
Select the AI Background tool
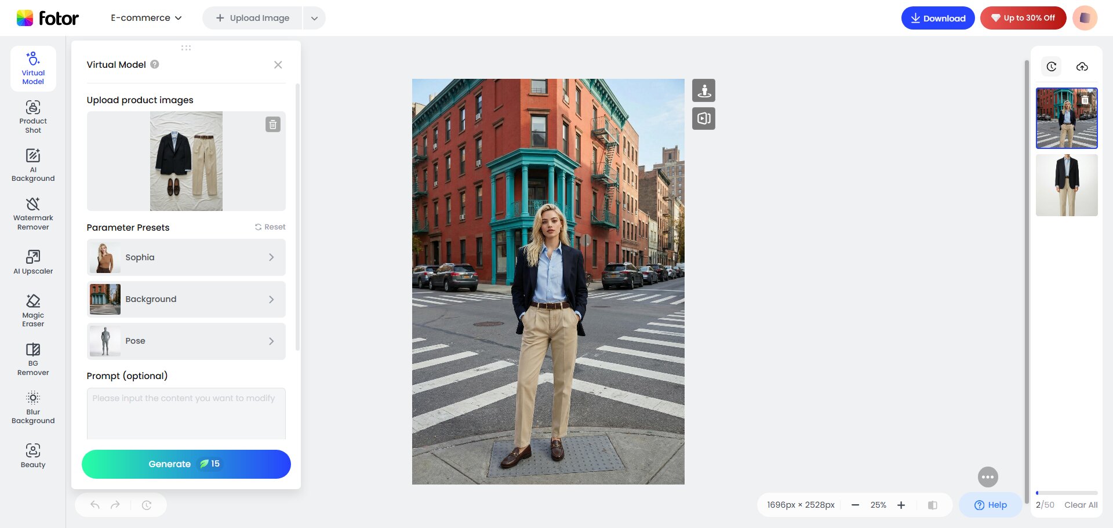[x=33, y=165]
